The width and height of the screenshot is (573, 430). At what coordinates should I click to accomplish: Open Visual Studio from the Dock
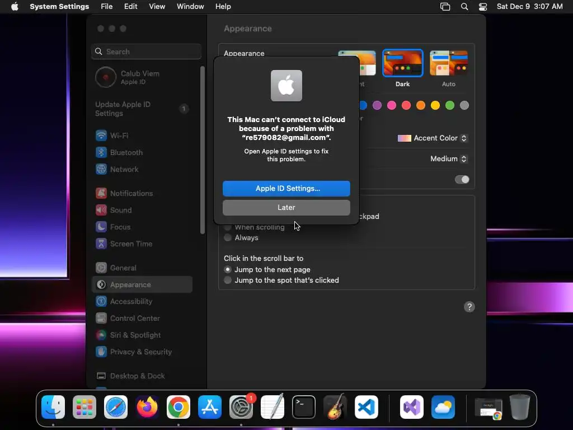412,407
